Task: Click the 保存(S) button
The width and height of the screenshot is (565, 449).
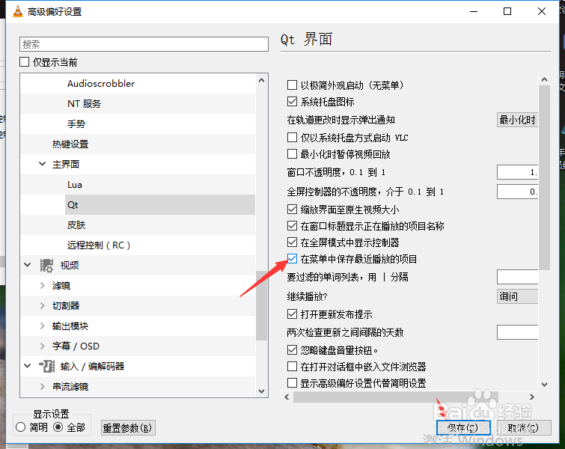Action: (x=463, y=428)
